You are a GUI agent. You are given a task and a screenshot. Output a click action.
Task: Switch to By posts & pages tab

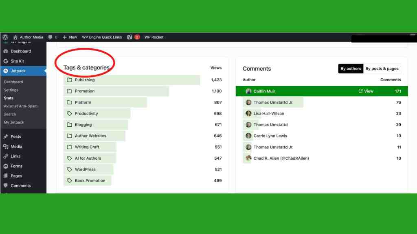(382, 69)
